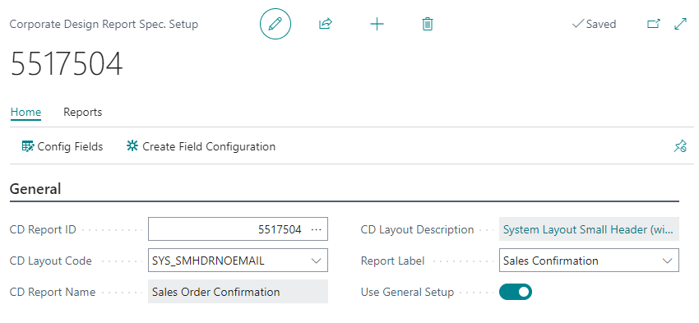Click the Config Fields table icon
This screenshot has height=323, width=699.
pyautogui.click(x=28, y=146)
